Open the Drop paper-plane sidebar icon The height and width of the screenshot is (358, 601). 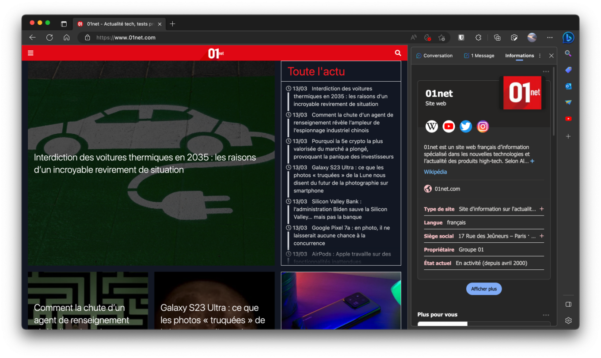568,102
